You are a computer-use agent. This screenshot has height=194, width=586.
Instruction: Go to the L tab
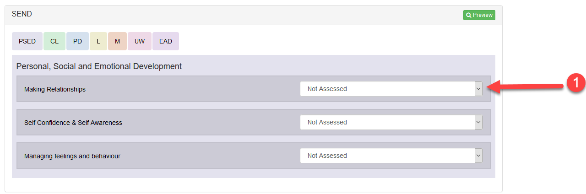(98, 41)
